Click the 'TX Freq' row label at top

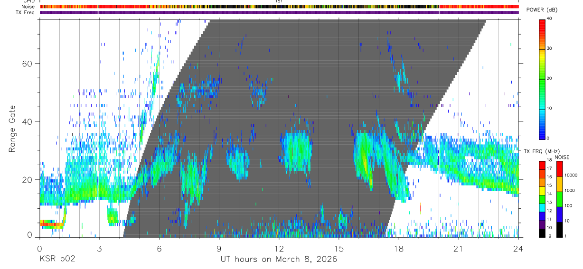pyautogui.click(x=26, y=12)
